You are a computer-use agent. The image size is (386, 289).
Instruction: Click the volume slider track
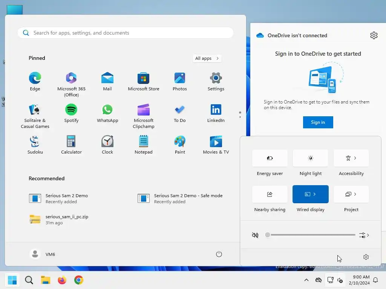312,235
